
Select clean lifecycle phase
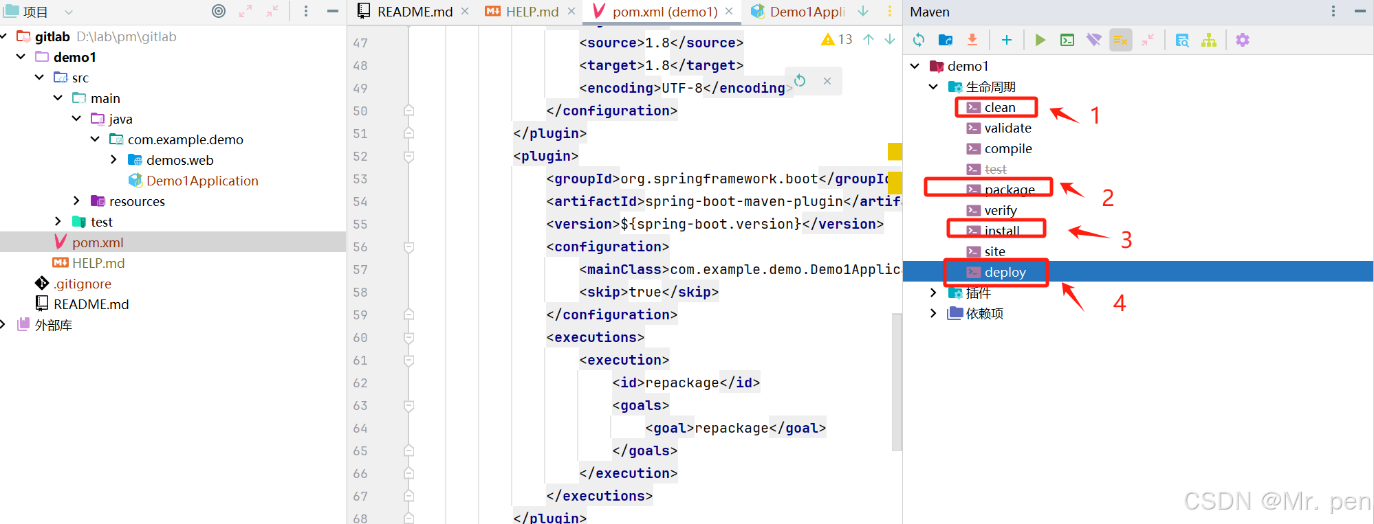(991, 107)
